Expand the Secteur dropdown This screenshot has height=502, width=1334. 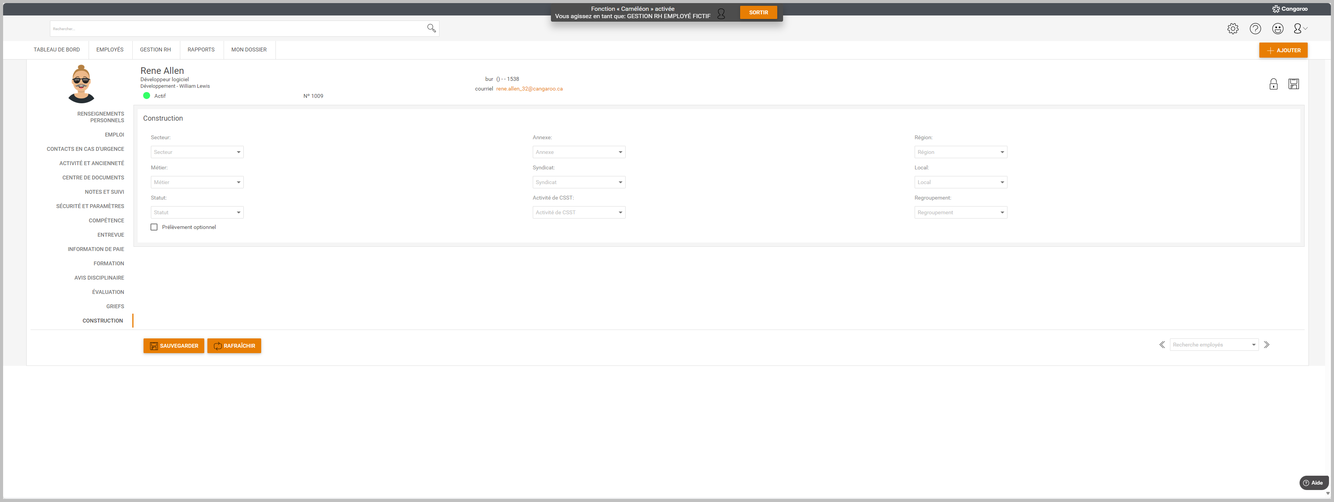pyautogui.click(x=197, y=152)
